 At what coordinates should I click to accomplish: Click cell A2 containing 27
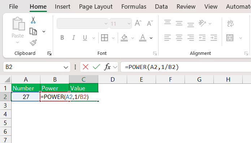coord(26,97)
